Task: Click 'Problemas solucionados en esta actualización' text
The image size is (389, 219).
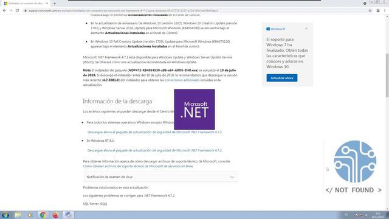Action: (115, 187)
